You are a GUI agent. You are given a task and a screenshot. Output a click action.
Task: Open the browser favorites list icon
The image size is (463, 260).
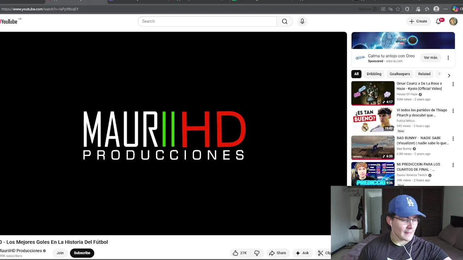pyautogui.click(x=427, y=9)
